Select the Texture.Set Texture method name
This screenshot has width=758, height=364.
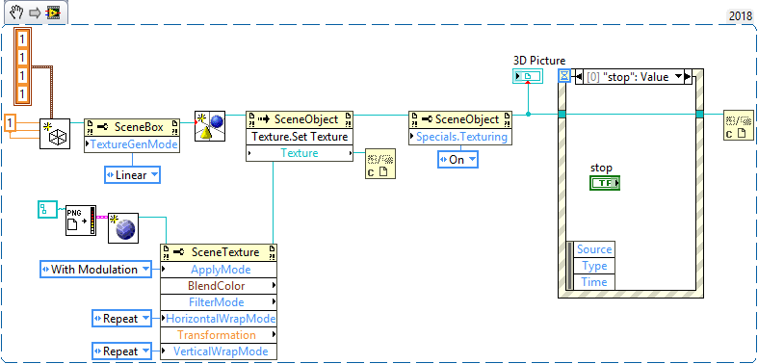(300, 137)
